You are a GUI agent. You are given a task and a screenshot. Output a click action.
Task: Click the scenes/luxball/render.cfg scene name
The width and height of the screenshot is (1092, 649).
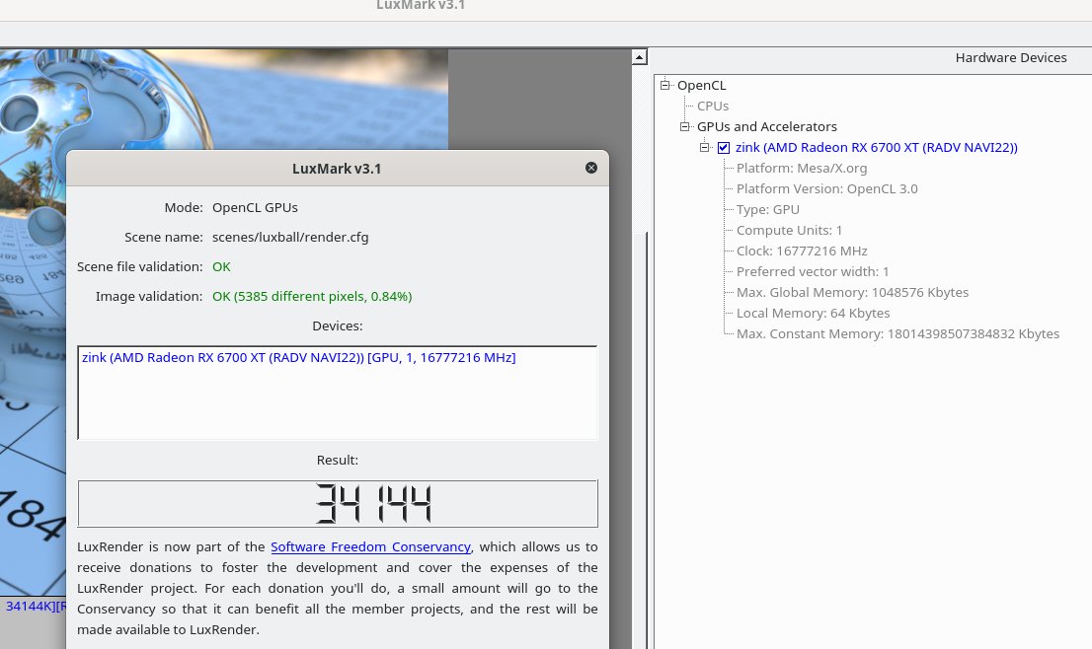coord(290,237)
